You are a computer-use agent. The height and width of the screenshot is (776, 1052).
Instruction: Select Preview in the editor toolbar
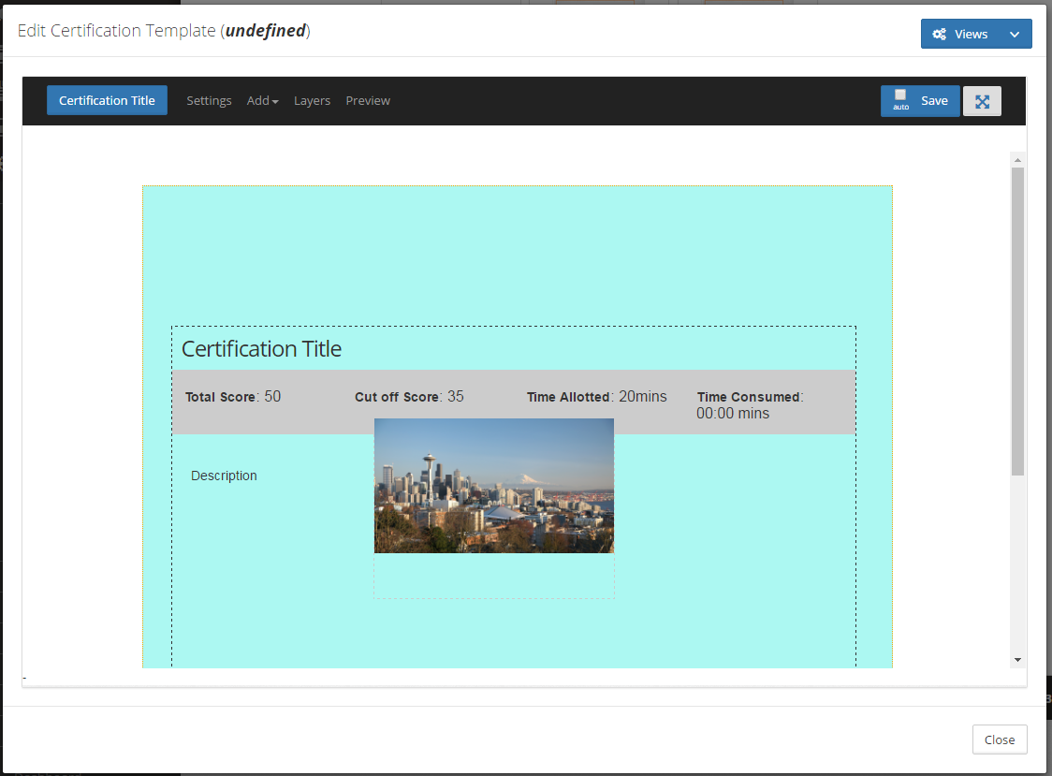368,101
